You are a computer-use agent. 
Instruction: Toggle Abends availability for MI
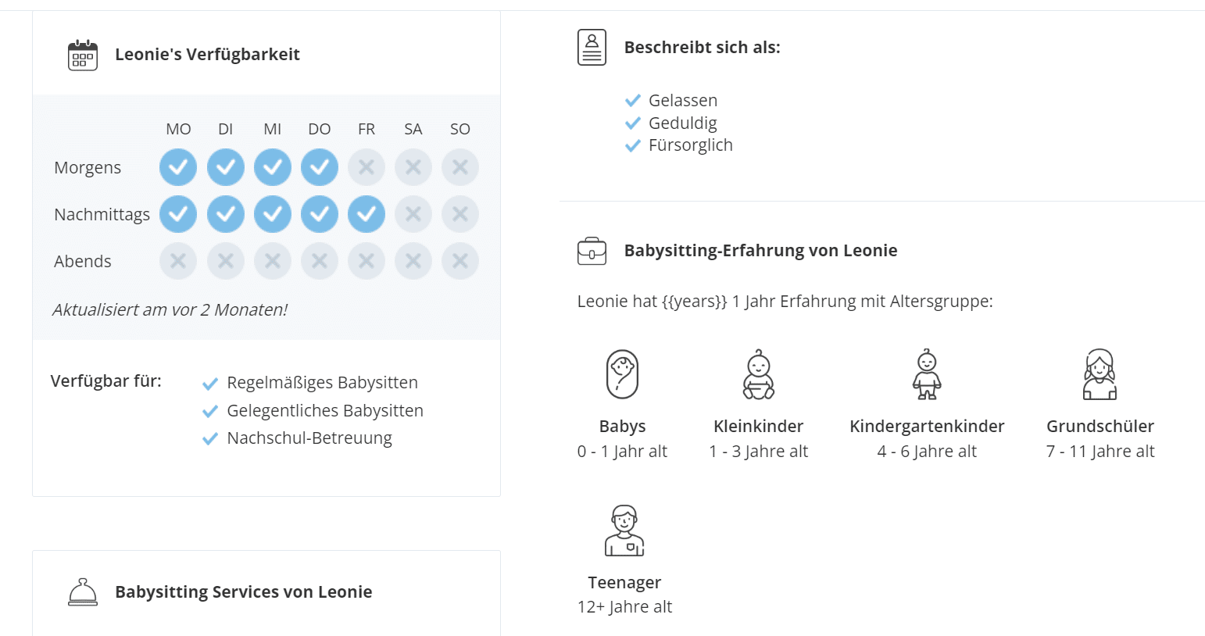273,261
